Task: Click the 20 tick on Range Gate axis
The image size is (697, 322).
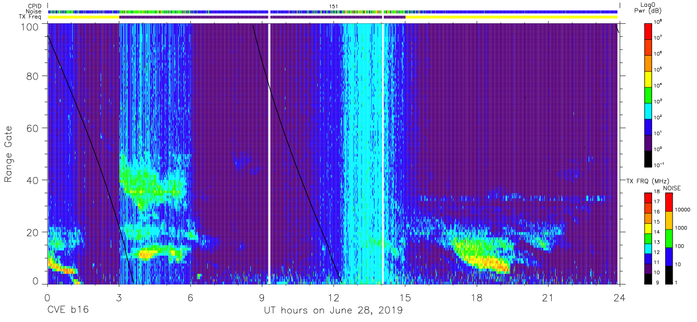Action: click(33, 232)
